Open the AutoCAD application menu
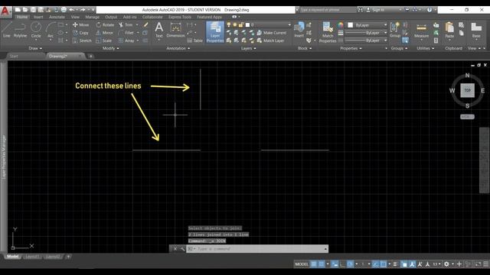The image size is (490, 275). coord(5,11)
